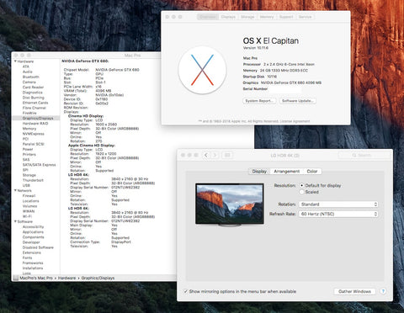Screen dimensions: 404x313
Task: Click the Gather Windows button
Action: point(354,291)
